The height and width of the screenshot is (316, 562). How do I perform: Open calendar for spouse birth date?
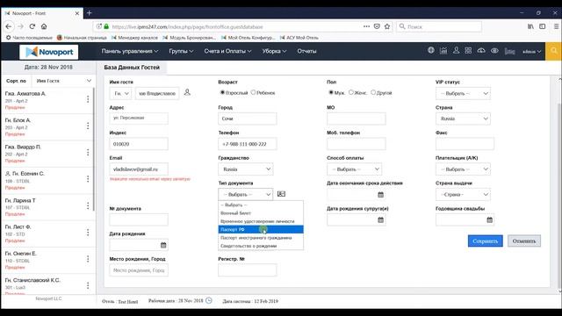(x=380, y=220)
